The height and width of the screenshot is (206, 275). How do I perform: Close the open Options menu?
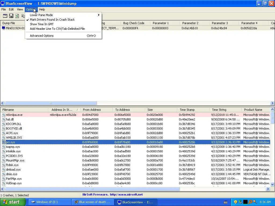31,9
